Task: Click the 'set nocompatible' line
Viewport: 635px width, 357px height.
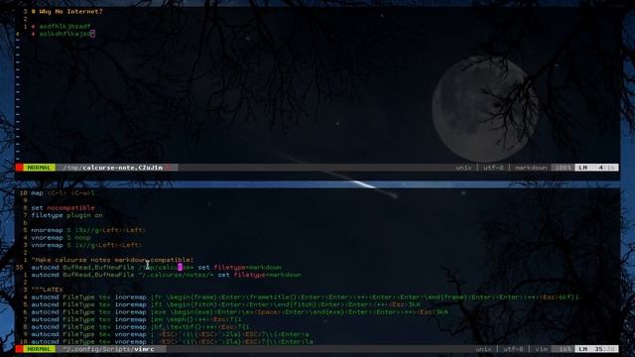Action: coord(63,208)
